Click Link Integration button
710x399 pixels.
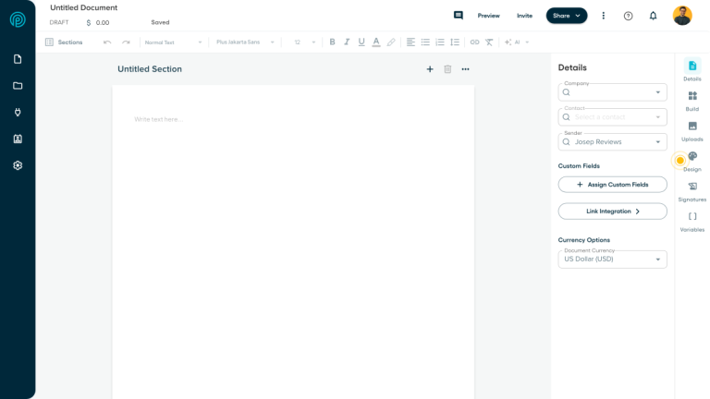[612, 212]
